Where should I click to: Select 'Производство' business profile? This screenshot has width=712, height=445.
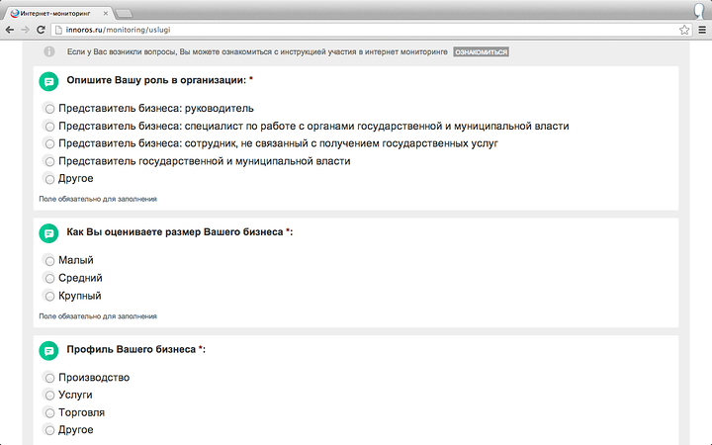49,378
